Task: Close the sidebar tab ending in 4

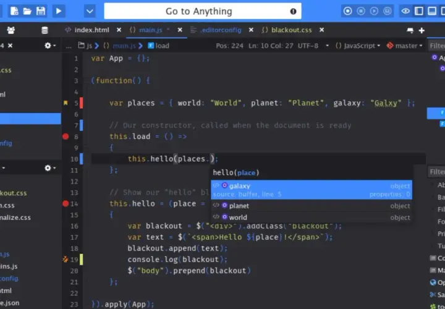Action: point(11,45)
